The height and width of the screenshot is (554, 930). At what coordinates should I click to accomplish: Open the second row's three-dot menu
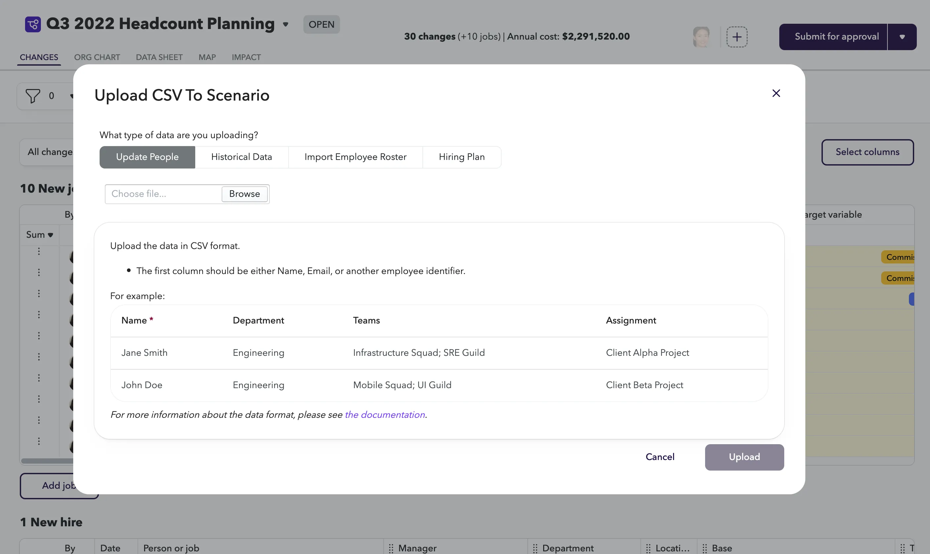point(39,272)
